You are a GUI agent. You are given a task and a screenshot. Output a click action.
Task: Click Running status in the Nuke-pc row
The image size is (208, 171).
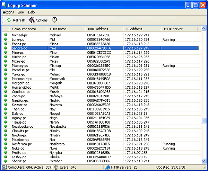169,148
